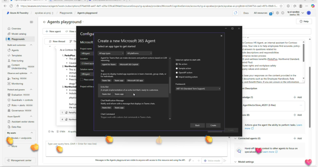Collapse the Azure OpenAI section

31,116
